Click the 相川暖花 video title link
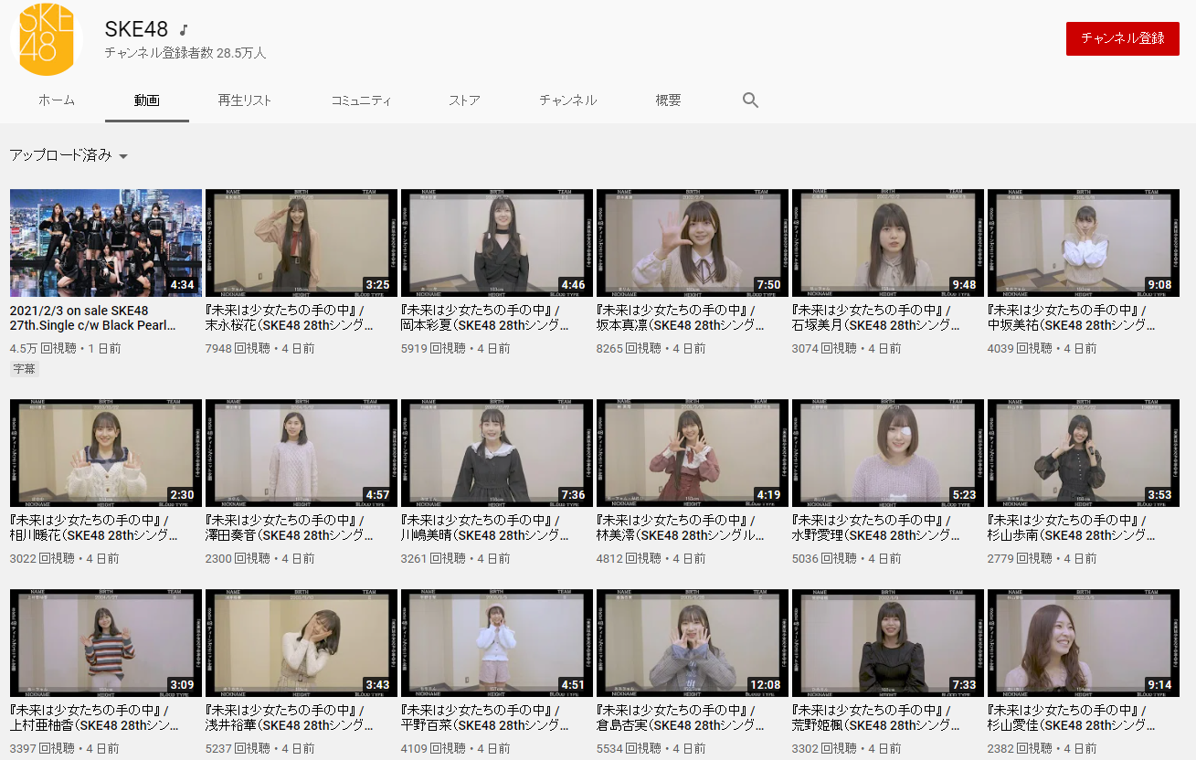The image size is (1196, 760). tap(95, 528)
